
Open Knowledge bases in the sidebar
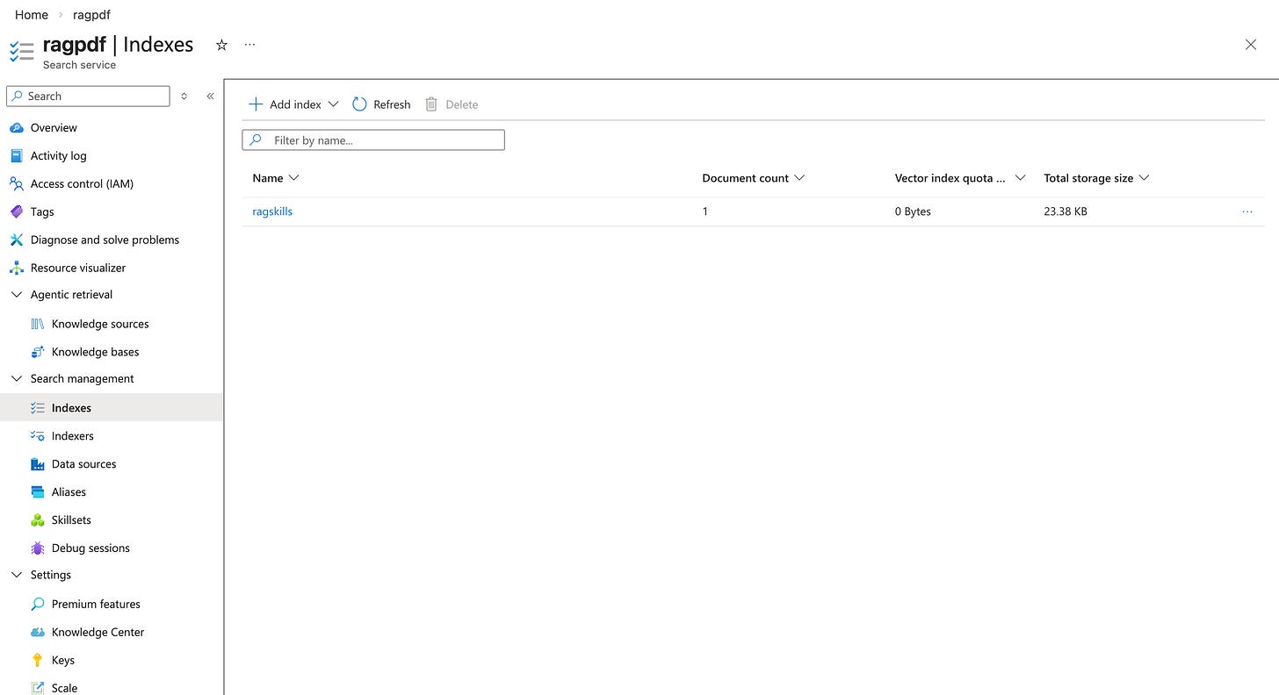[x=95, y=352]
